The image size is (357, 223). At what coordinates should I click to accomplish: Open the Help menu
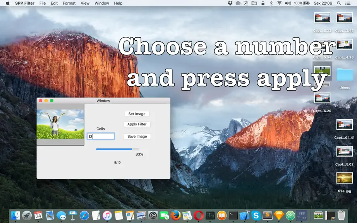pos(118,3)
